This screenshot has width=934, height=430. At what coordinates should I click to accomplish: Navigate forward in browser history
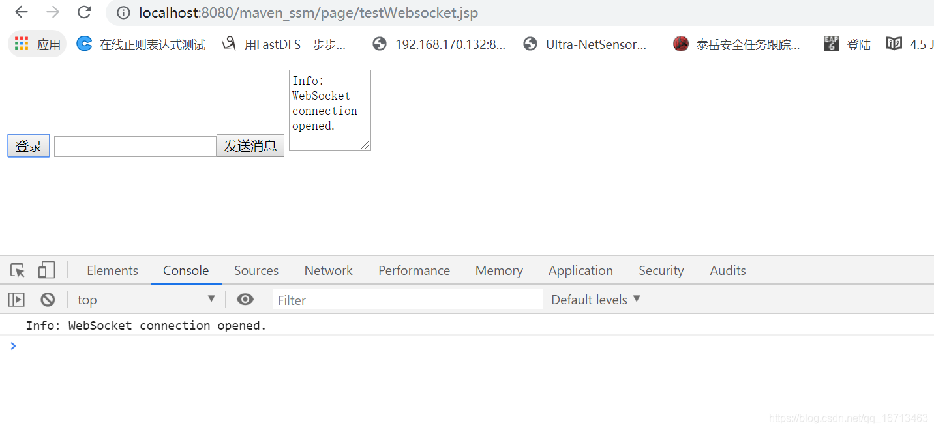pos(52,12)
